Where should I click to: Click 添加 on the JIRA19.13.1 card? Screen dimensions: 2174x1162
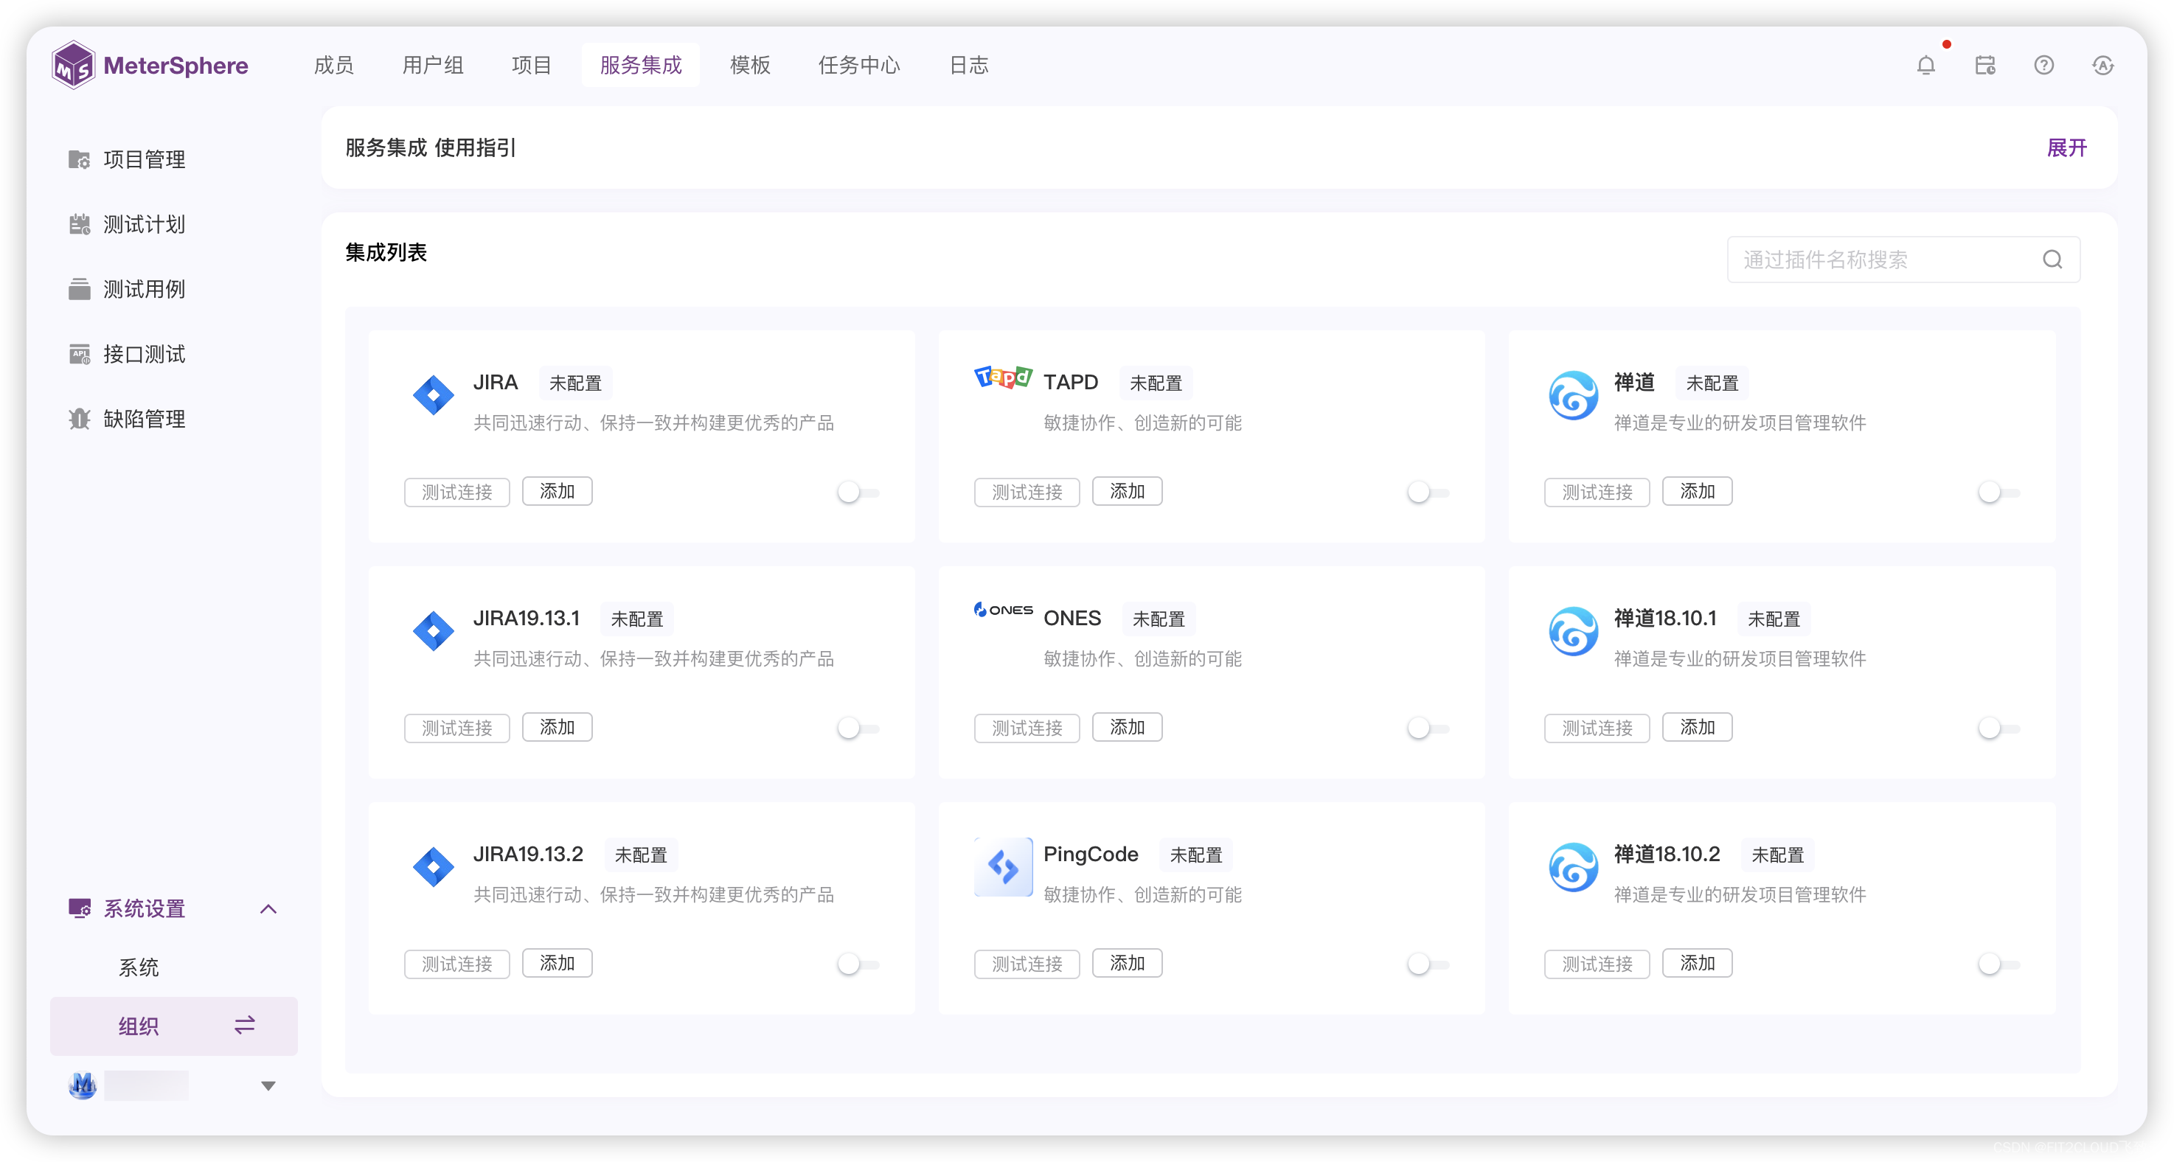pos(557,726)
